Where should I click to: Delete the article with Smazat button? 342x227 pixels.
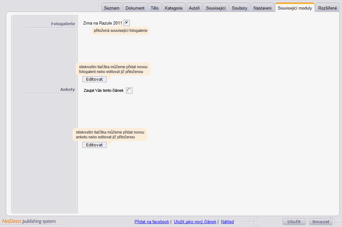click(x=321, y=222)
